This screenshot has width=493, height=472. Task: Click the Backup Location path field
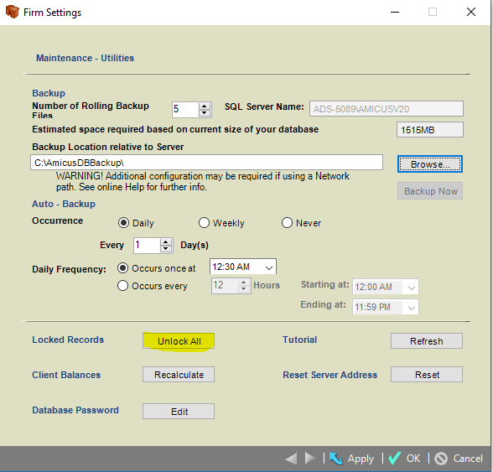pyautogui.click(x=206, y=163)
